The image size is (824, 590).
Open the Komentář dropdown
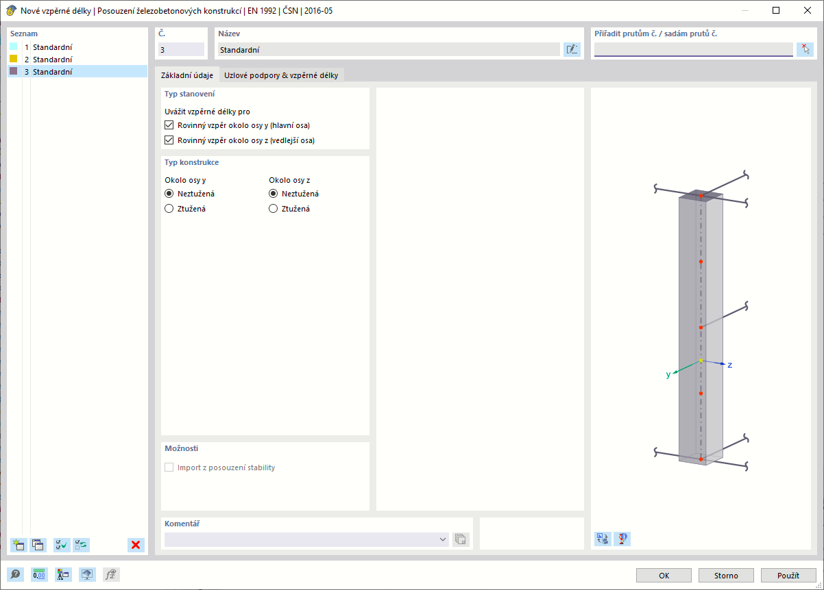pos(442,539)
